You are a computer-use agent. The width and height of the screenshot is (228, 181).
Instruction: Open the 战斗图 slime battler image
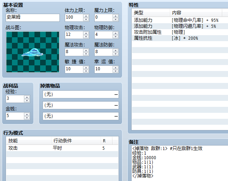pos(33,52)
